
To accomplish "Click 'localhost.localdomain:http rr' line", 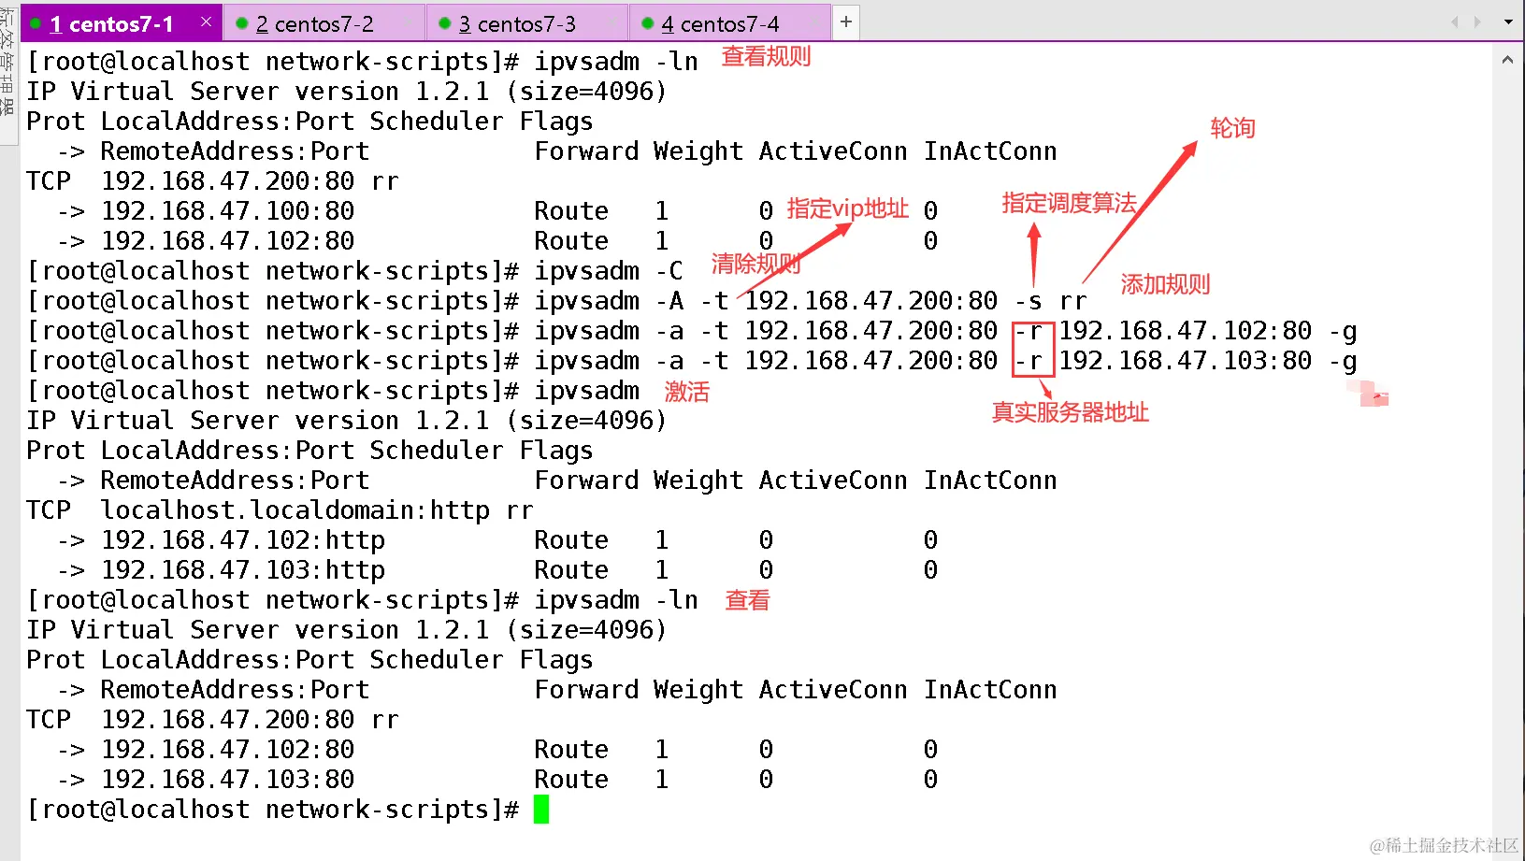I will 317,510.
